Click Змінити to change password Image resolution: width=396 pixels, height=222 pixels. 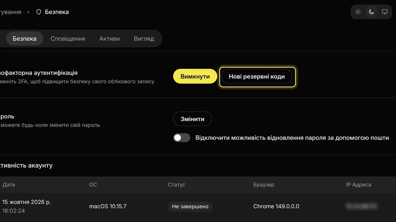tap(192, 119)
